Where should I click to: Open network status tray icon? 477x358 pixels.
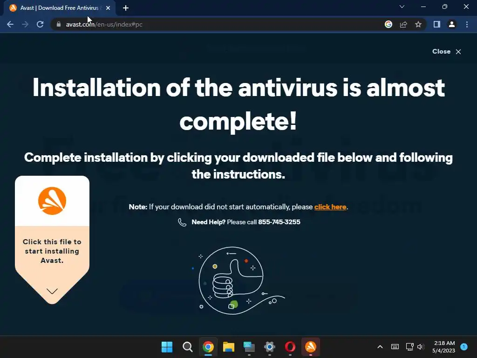pos(409,347)
